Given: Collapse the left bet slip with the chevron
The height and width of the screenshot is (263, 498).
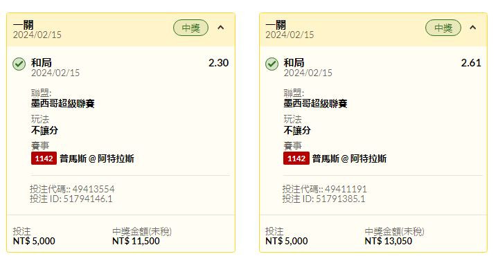Looking at the screenshot, I should pos(221,28).
